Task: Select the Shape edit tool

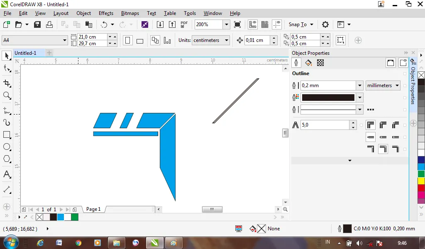Action: coord(7,68)
